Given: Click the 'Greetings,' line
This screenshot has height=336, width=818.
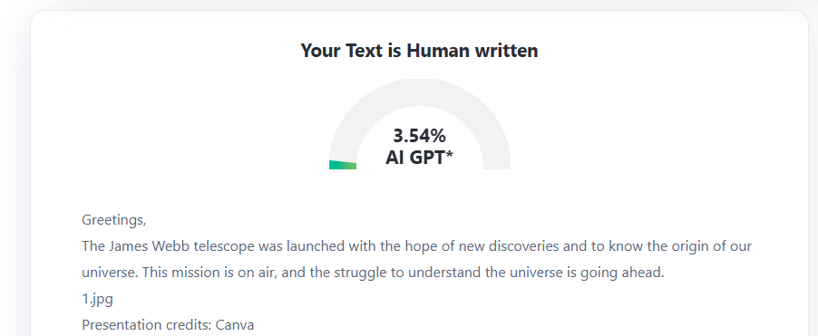Looking at the screenshot, I should [114, 220].
